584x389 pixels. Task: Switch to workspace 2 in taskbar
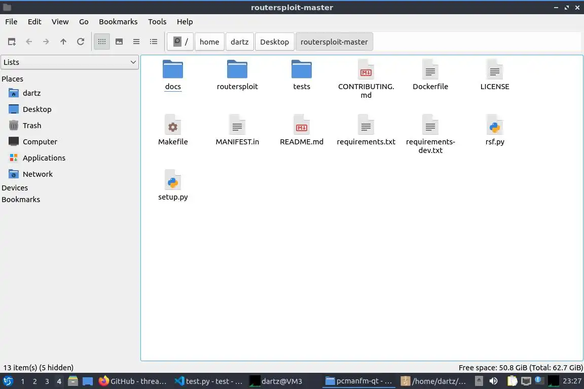click(34, 381)
